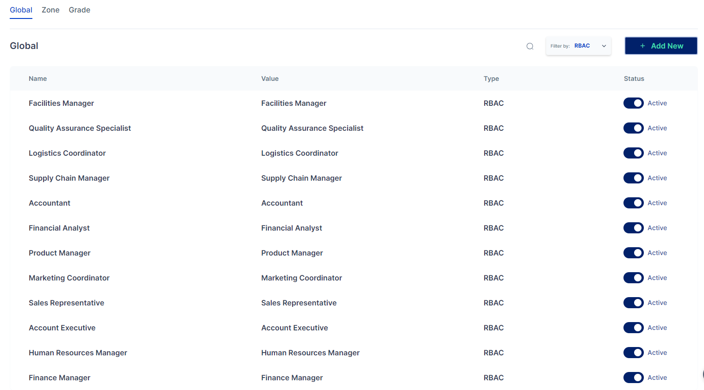The image size is (704, 390).
Task: Click the Status column header
Action: pos(634,79)
